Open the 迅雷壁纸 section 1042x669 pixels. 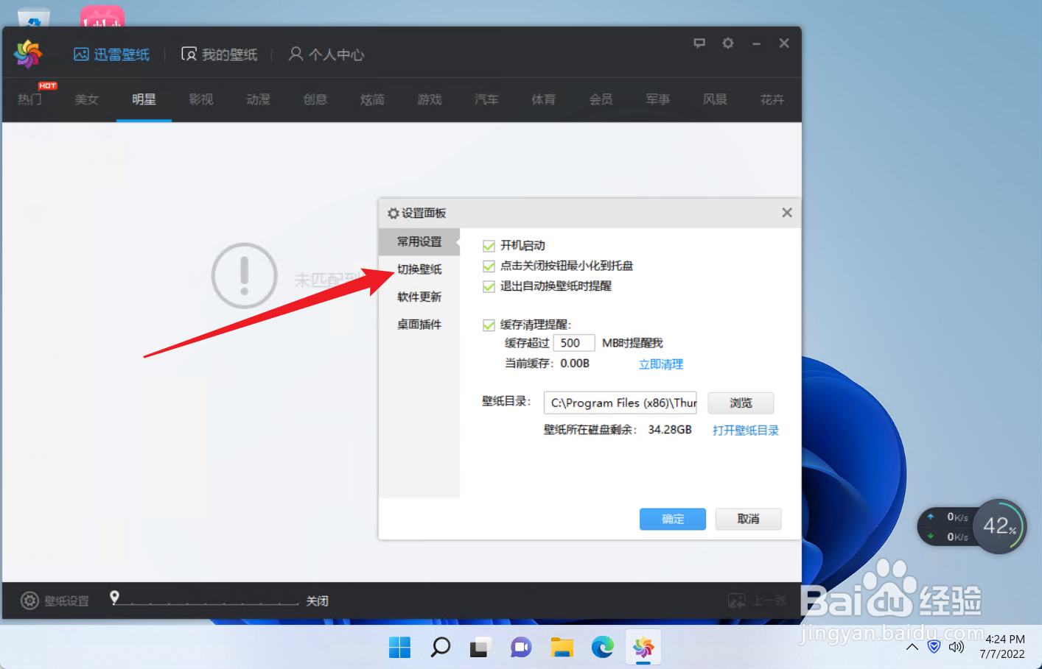[x=111, y=54]
